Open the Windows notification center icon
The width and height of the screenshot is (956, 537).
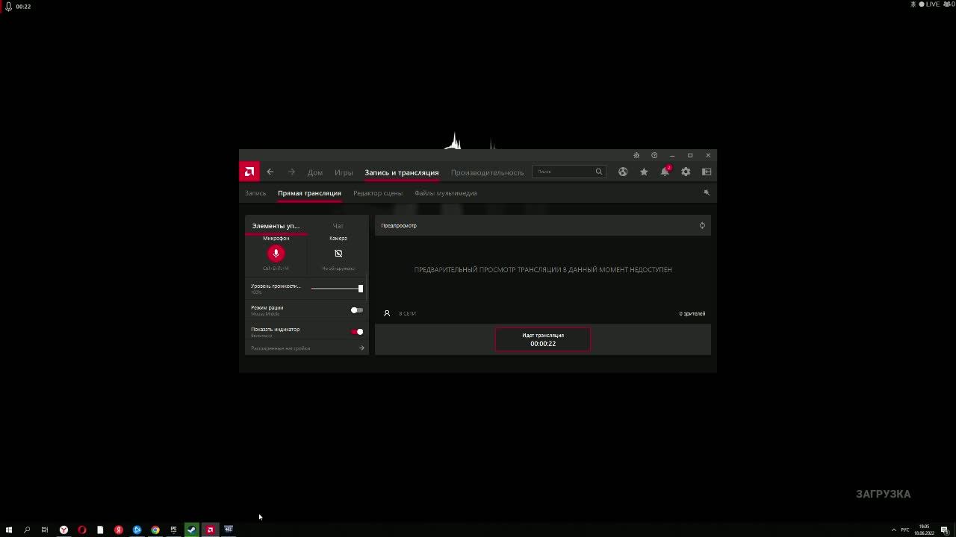944,530
